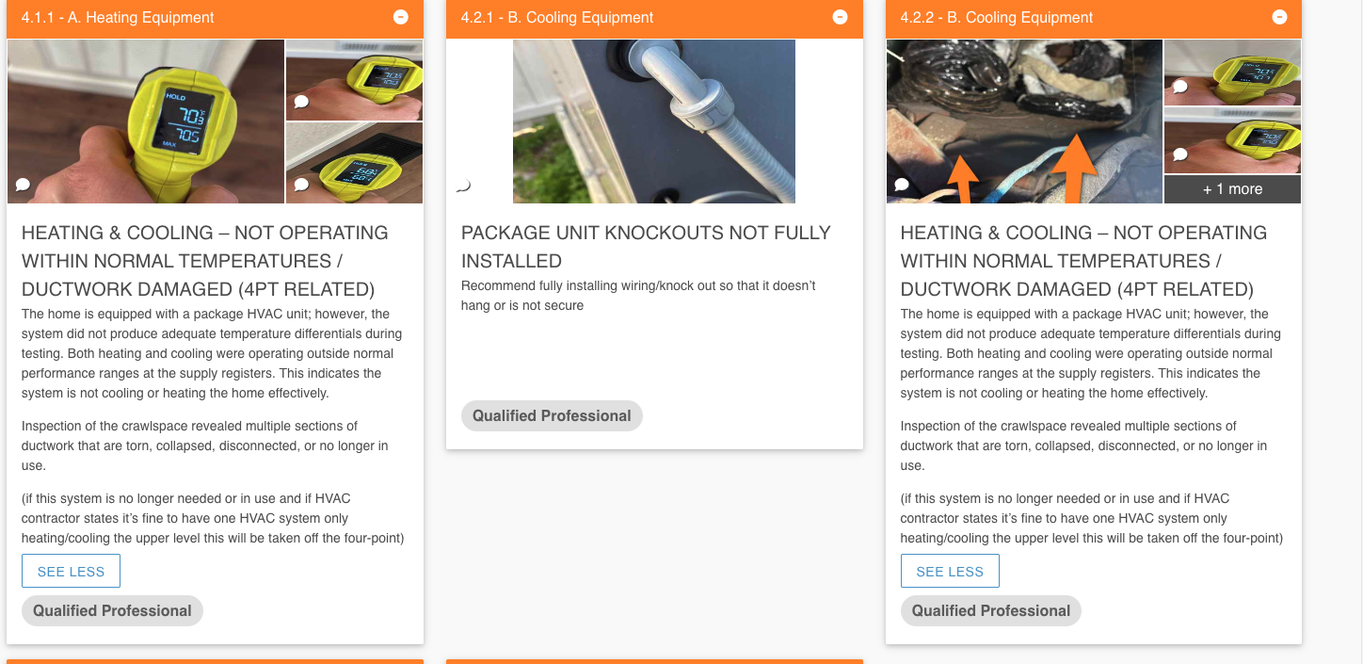
Task: Open comment icon on 4.2.1 conduit photo
Action: coord(462,186)
